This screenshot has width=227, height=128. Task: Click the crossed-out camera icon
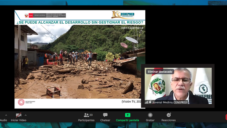pyautogui.click(x=19, y=115)
